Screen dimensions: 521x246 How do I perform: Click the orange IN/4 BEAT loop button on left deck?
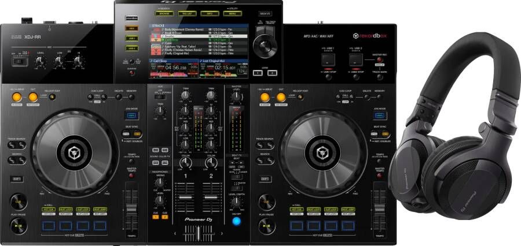click(x=16, y=97)
